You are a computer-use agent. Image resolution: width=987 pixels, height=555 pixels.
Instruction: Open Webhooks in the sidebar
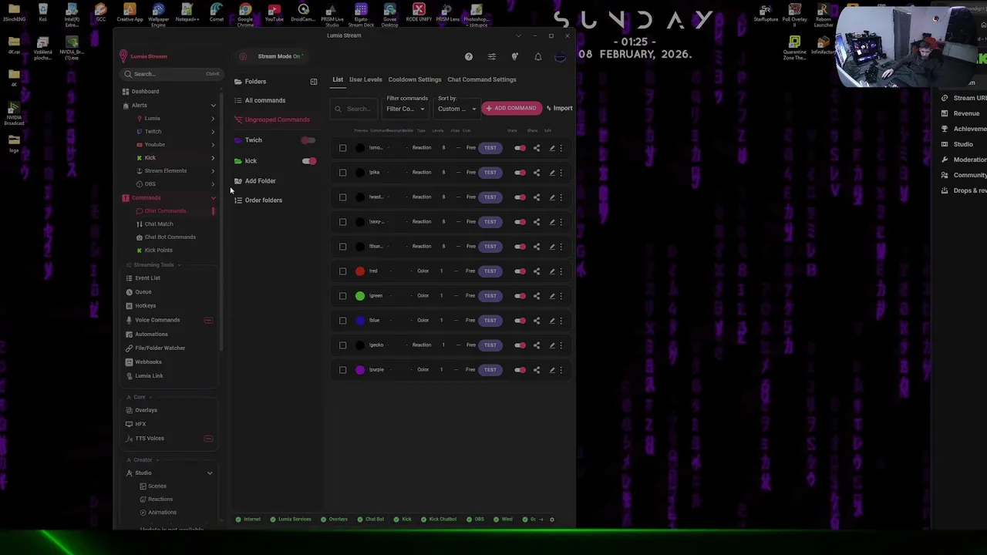pyautogui.click(x=148, y=362)
